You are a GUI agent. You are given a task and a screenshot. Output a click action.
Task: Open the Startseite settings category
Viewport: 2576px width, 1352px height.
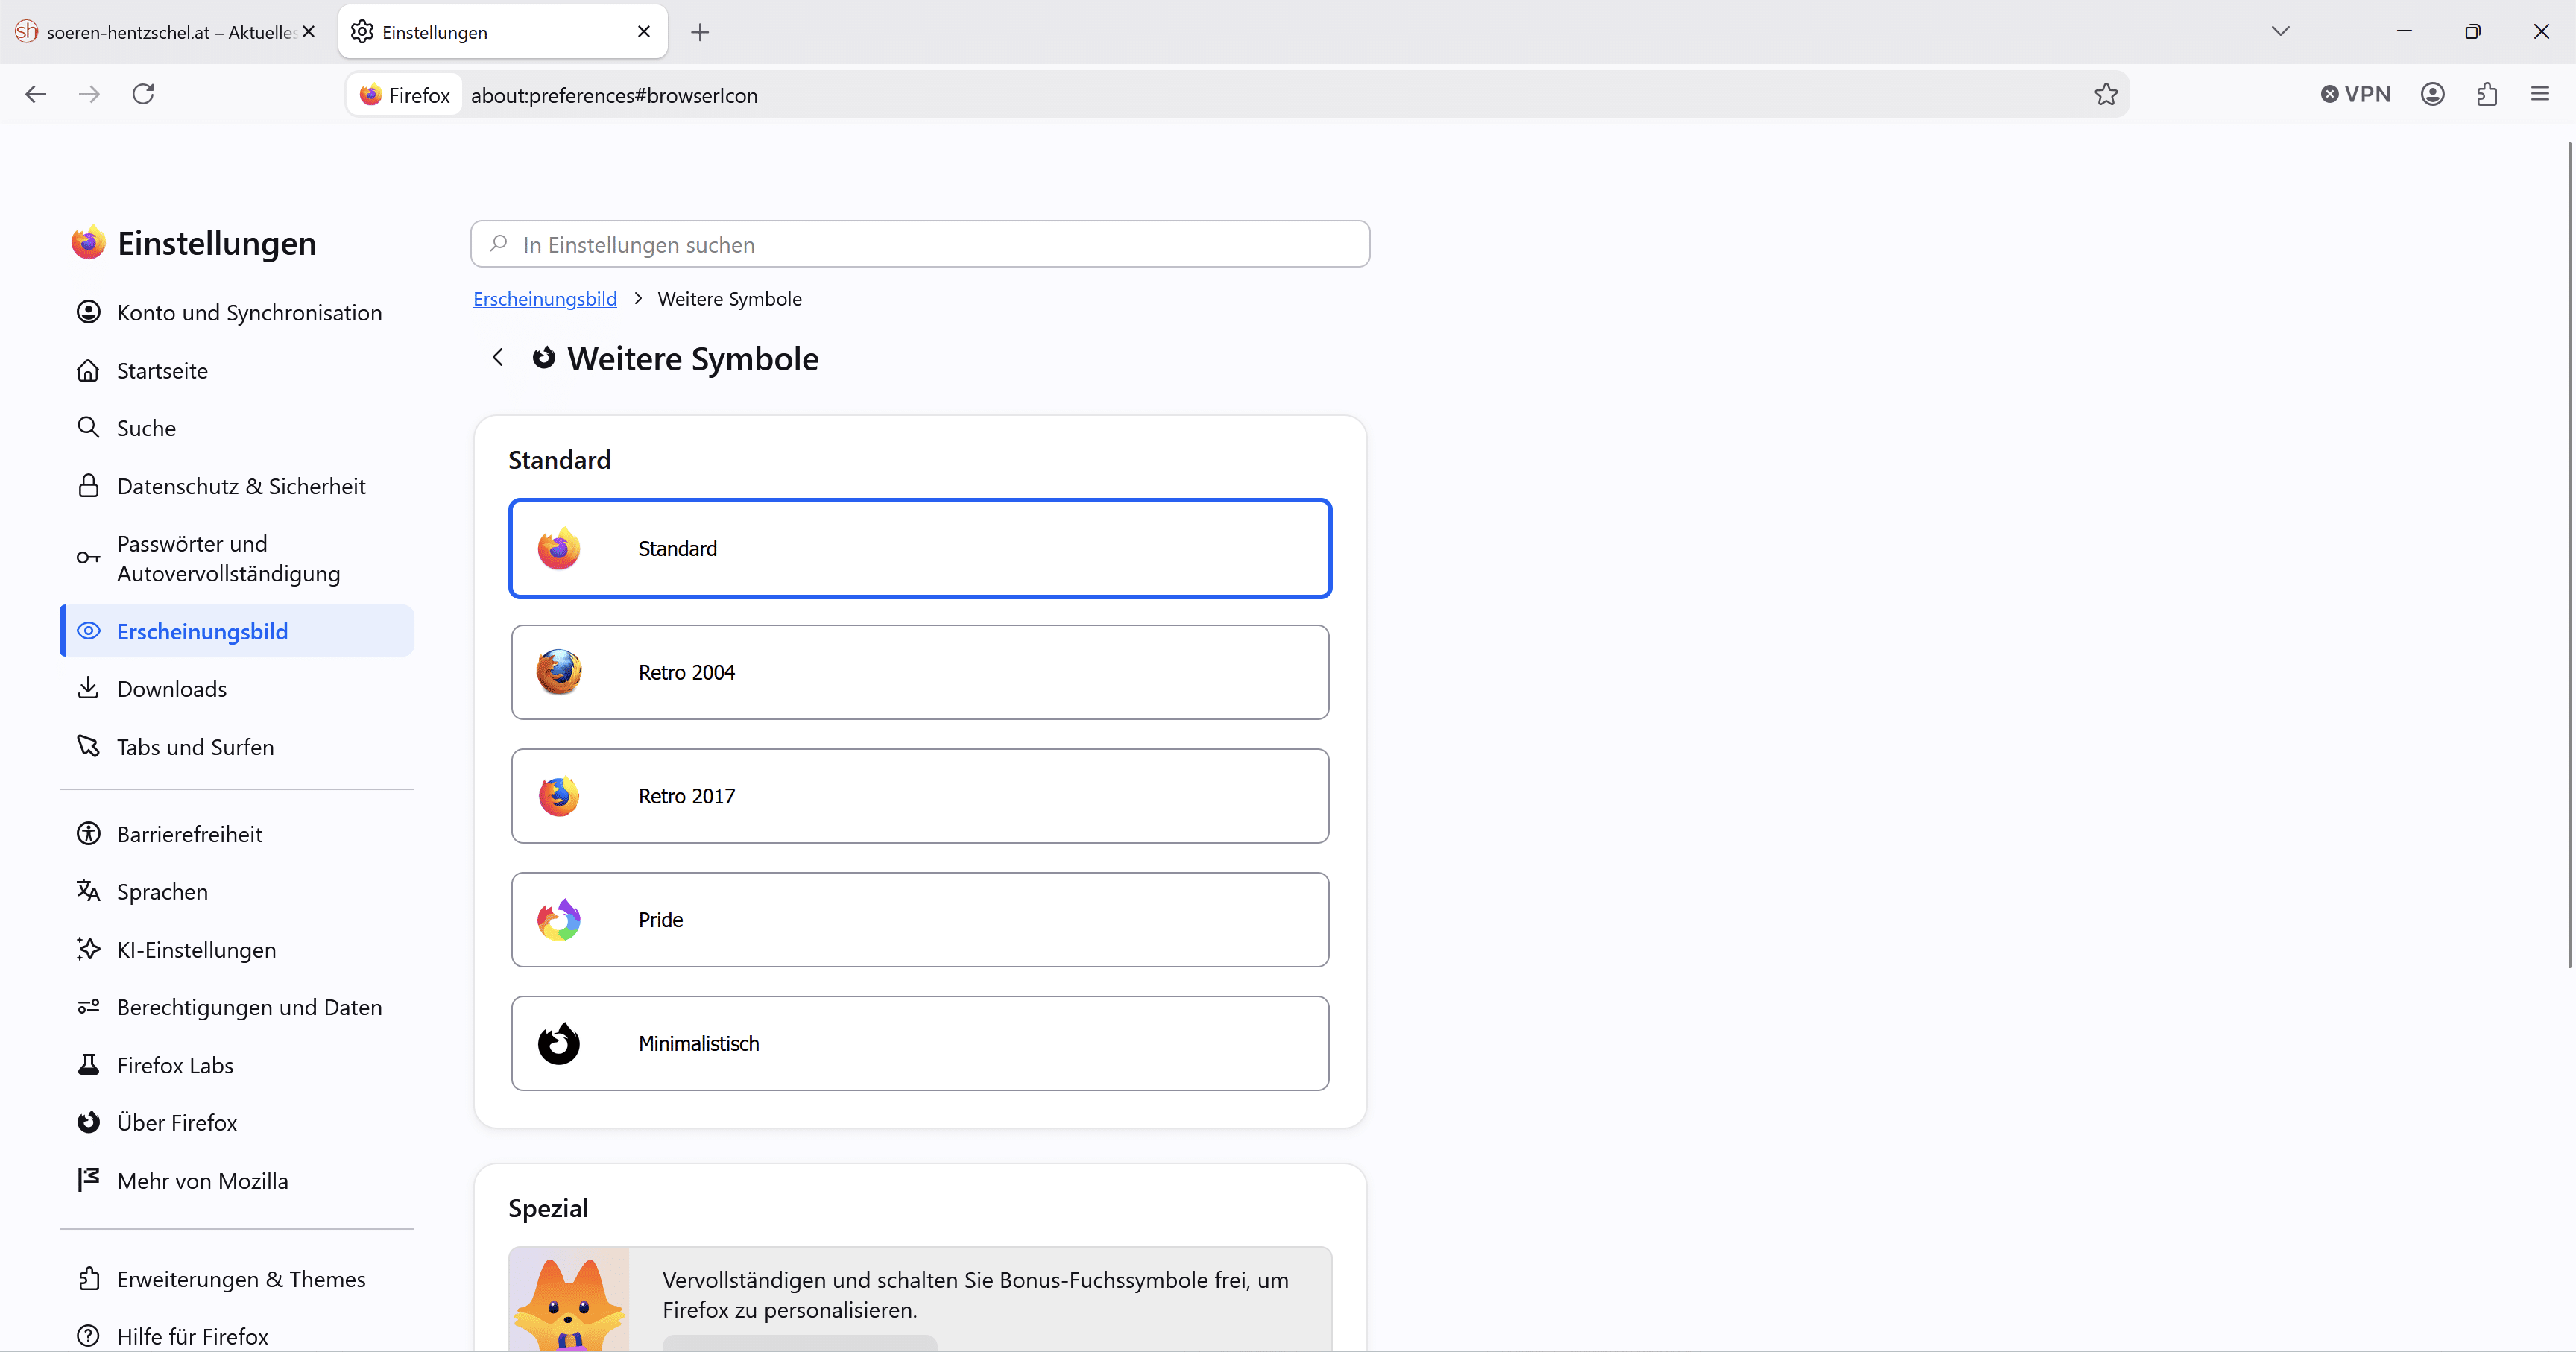coord(237,371)
